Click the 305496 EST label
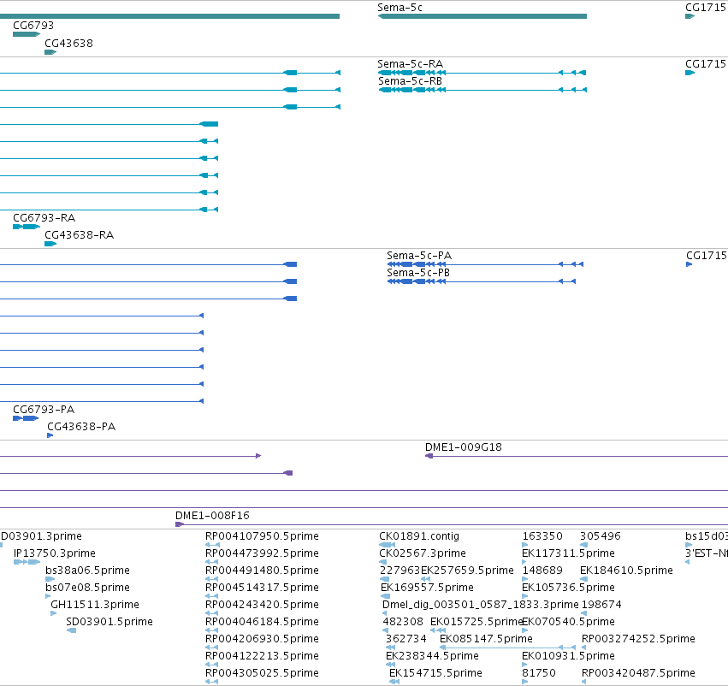This screenshot has height=686, width=728. tap(601, 536)
